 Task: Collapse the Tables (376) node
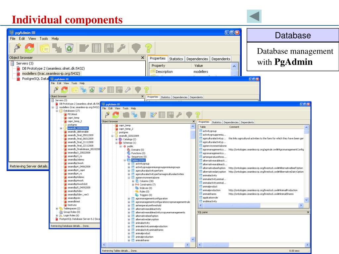tap(125, 160)
